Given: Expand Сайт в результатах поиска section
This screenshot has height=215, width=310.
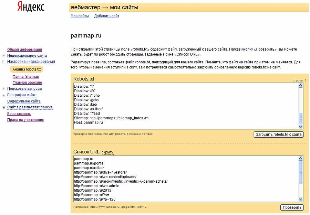Looking at the screenshot, I should point(4,107).
